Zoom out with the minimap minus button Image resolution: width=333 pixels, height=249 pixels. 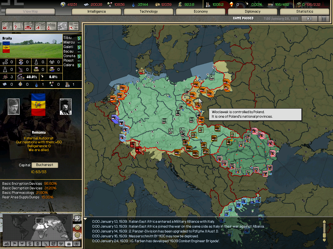pyautogui.click(x=77, y=235)
